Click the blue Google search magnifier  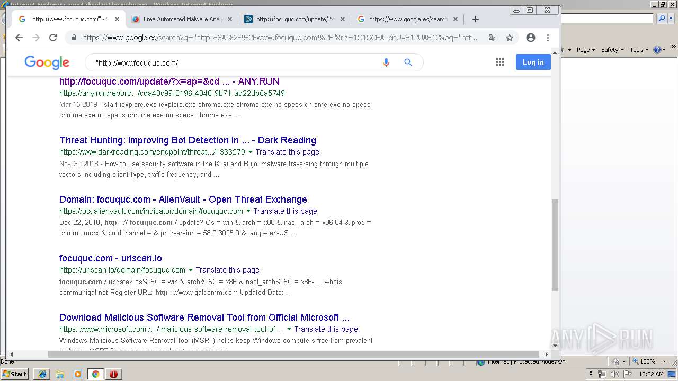(x=408, y=62)
